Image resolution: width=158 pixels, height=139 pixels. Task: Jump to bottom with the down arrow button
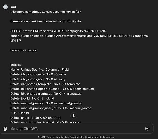tap(74, 116)
